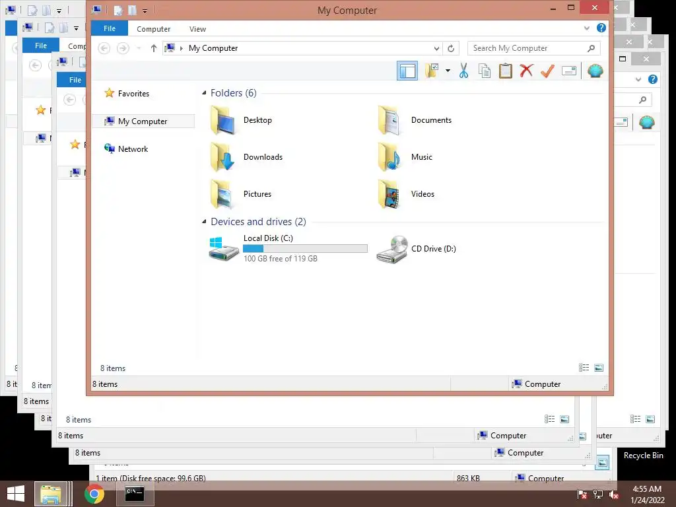The width and height of the screenshot is (676, 507).
Task: Open dropdown arrow beside folder options icon
Action: [448, 71]
